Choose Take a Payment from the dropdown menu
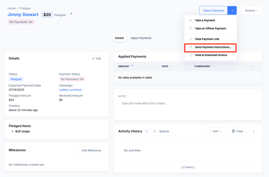 211,20
